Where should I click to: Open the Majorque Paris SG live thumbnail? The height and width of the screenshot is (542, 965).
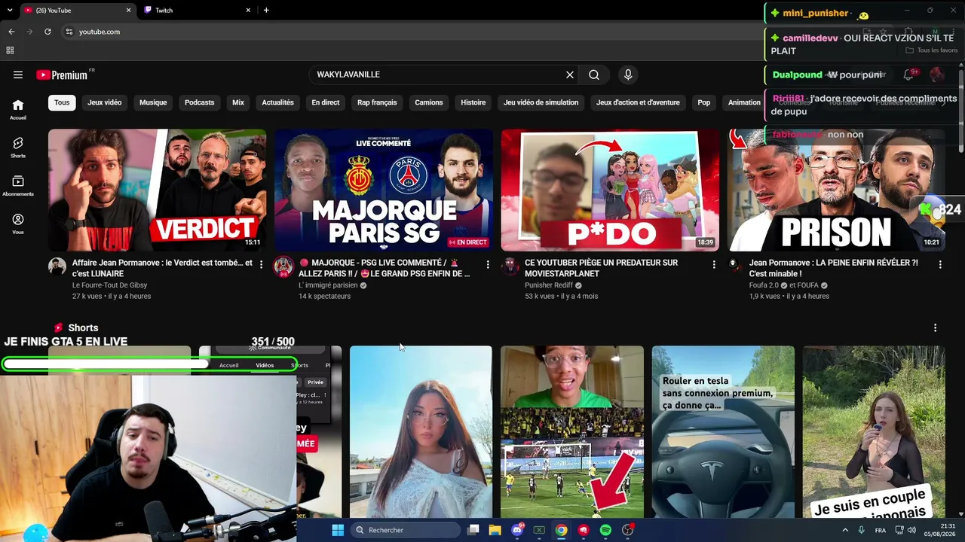pyautogui.click(x=384, y=190)
